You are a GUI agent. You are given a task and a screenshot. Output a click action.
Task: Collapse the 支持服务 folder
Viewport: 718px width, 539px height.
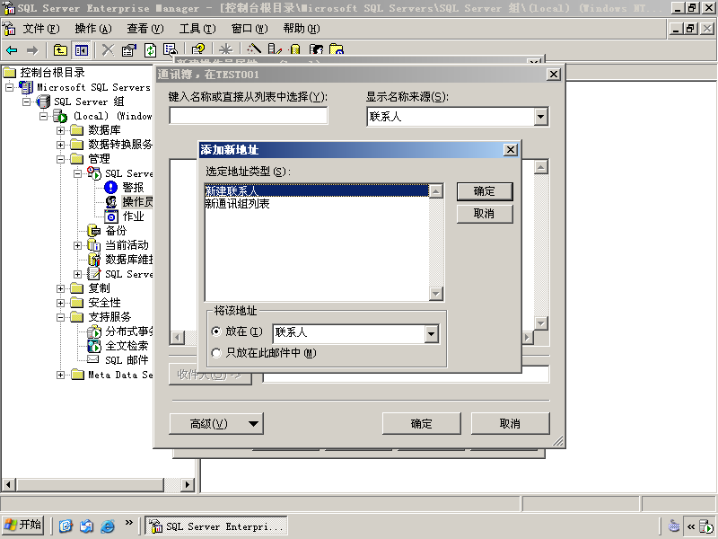[x=60, y=317]
